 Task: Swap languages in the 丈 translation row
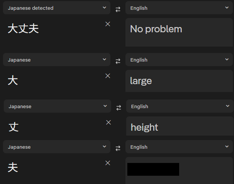point(119,108)
